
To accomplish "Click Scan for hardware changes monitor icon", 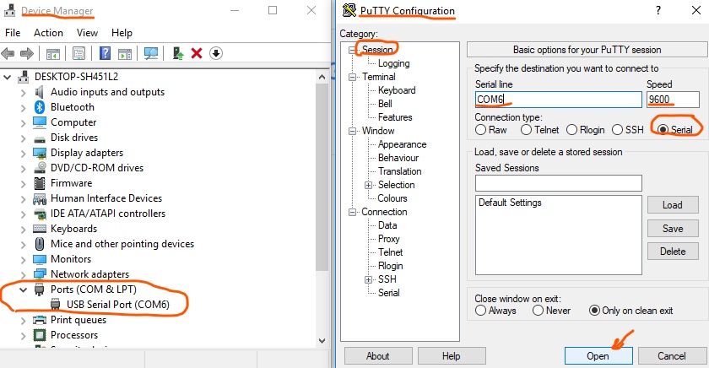I will pyautogui.click(x=152, y=53).
